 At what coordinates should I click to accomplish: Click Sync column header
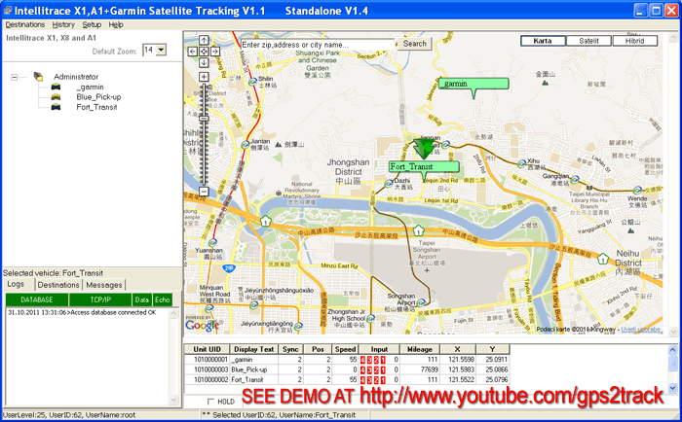290,349
